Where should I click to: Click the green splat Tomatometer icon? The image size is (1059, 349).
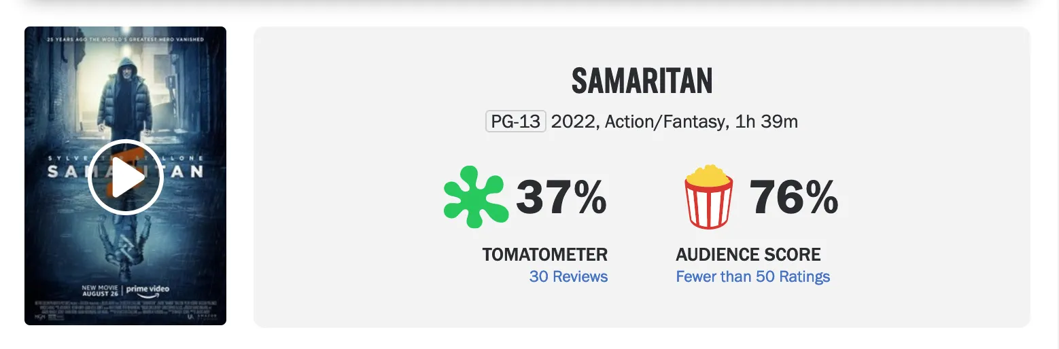point(475,197)
